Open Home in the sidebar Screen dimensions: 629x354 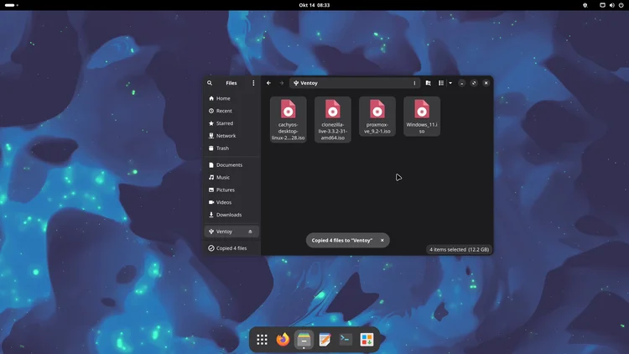click(x=231, y=98)
